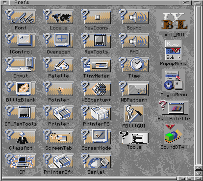Click the vertical scrollbar down arrow

pyautogui.click(x=199, y=173)
